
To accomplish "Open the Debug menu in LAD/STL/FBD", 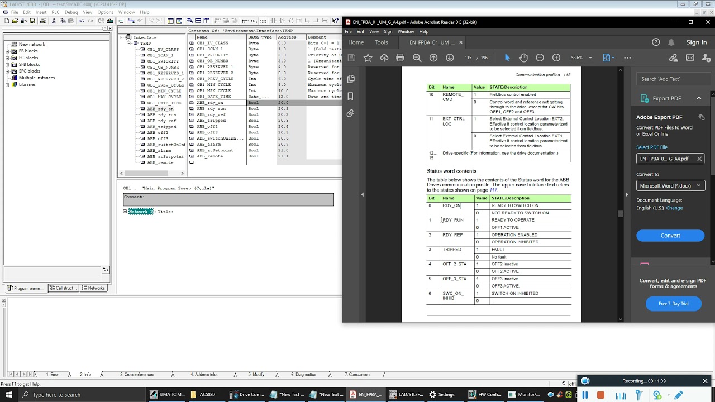I will (x=71, y=12).
